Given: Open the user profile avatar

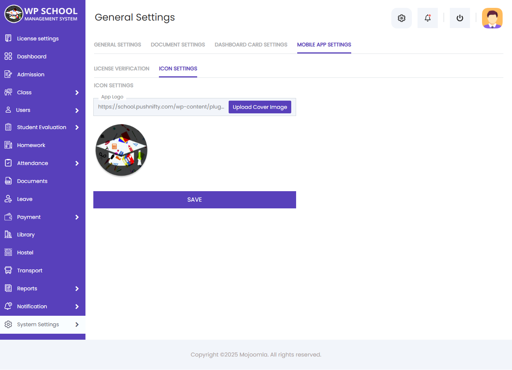Looking at the screenshot, I should 492,18.
